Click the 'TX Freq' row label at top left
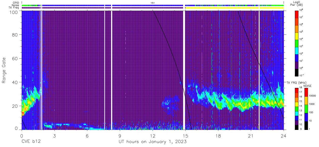 coord(14,8)
